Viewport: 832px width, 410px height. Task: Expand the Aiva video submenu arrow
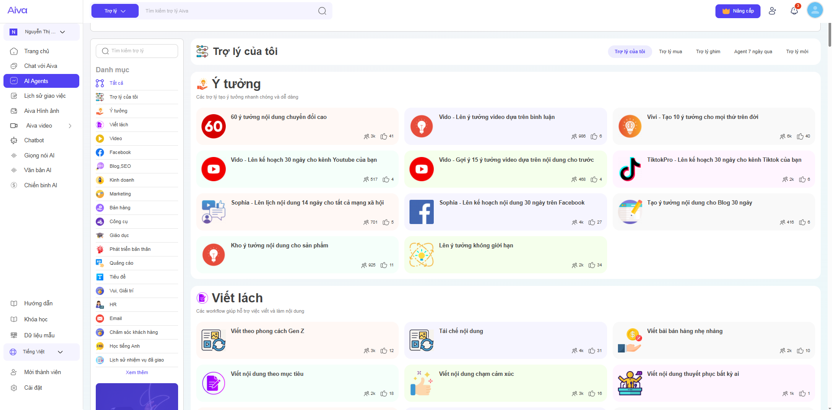[x=70, y=126]
